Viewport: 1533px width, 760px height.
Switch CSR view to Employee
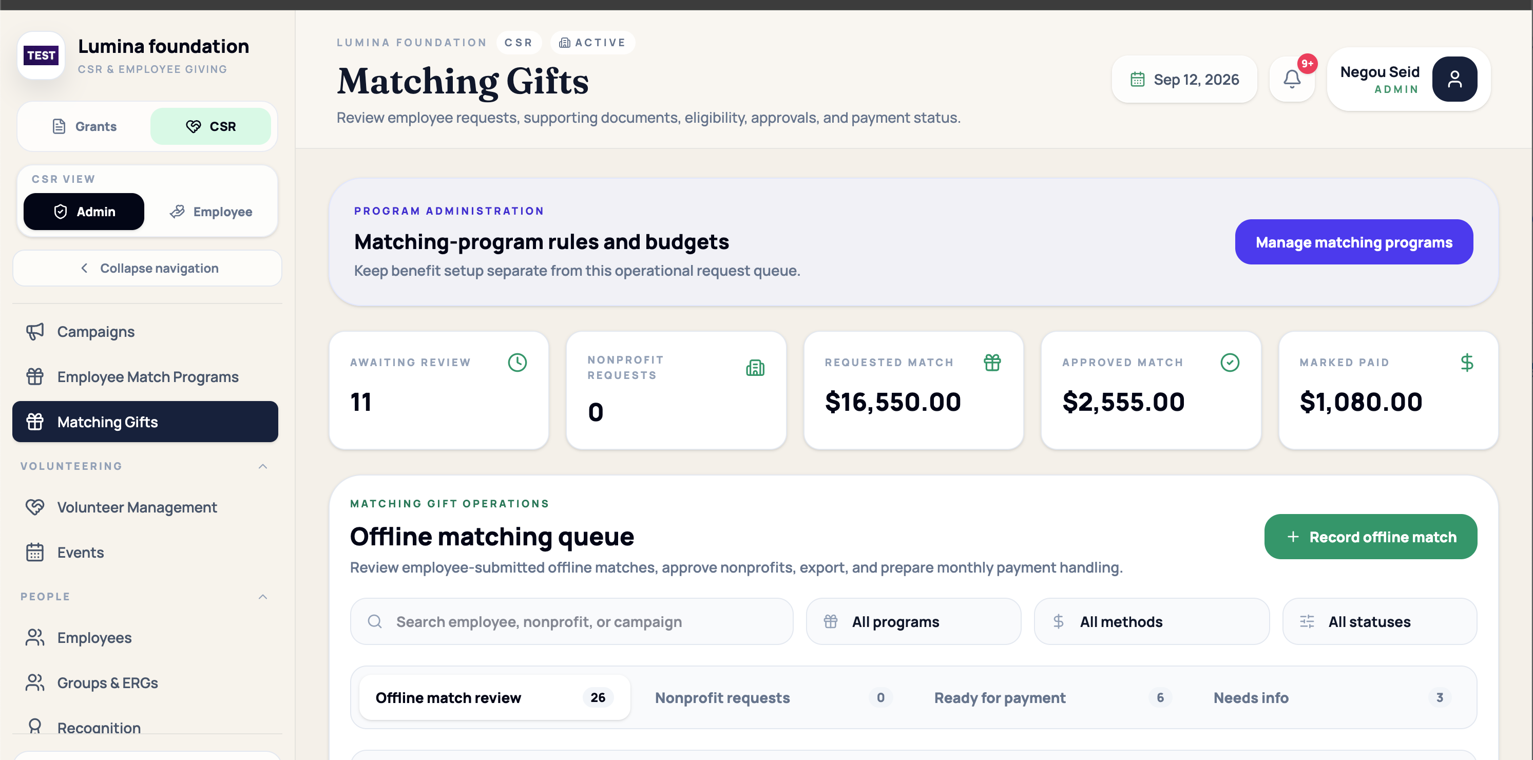(210, 211)
